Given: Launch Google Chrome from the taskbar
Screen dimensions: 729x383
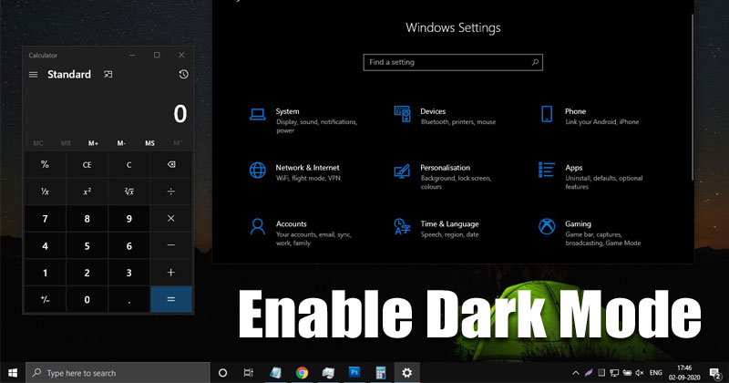Looking at the screenshot, I should 302,373.
